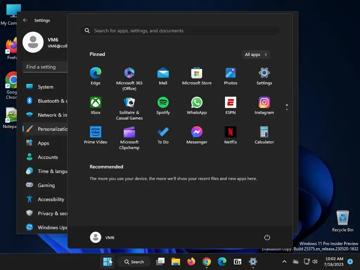Launch Prime Video app
Screen dimensions: 360x270
click(x=96, y=135)
